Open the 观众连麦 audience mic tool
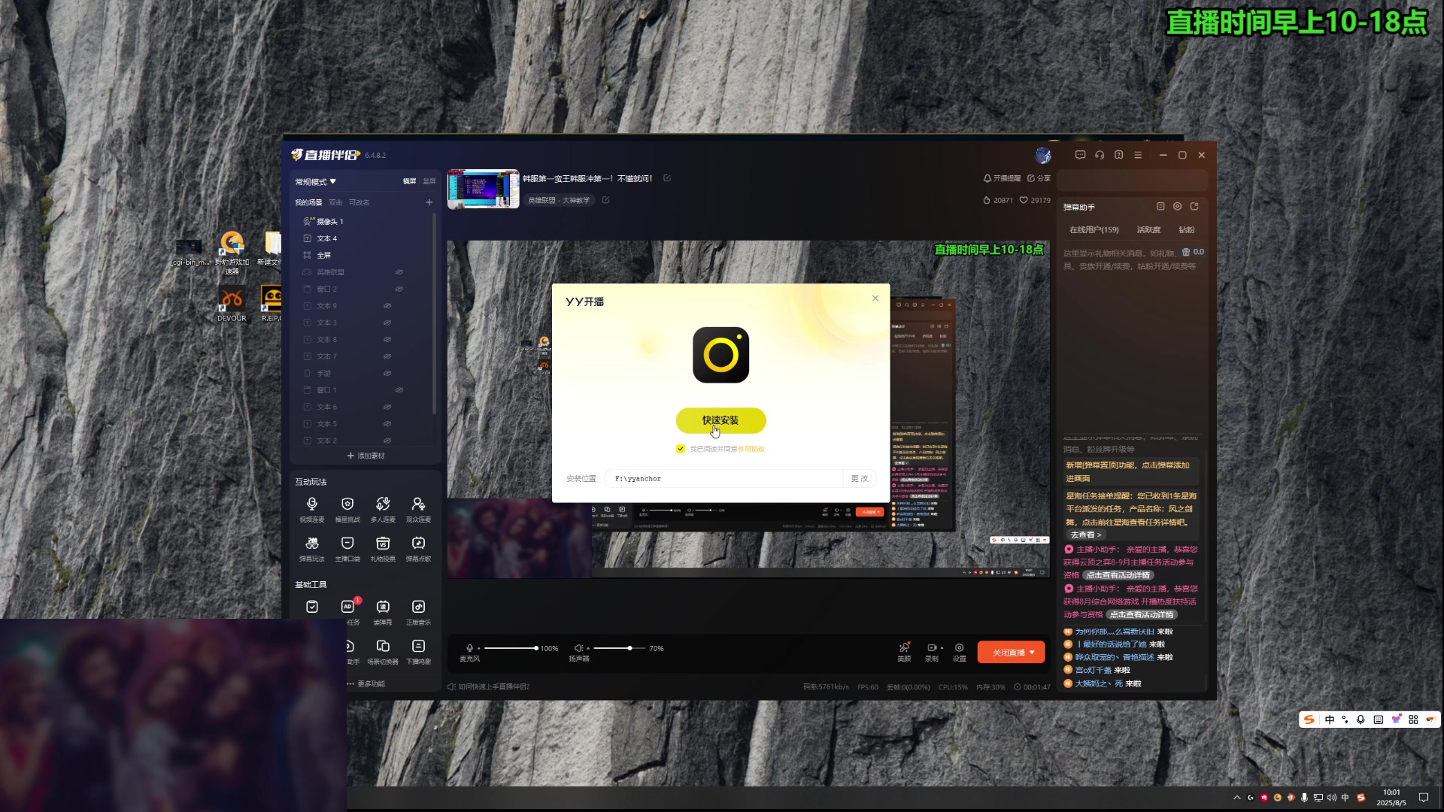The width and height of the screenshot is (1444, 812). tap(418, 509)
